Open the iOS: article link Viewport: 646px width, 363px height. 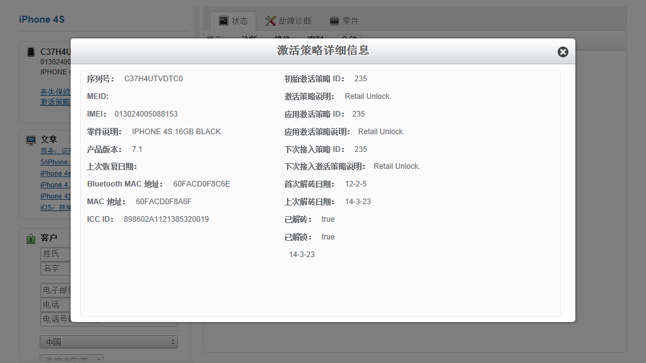coord(56,207)
